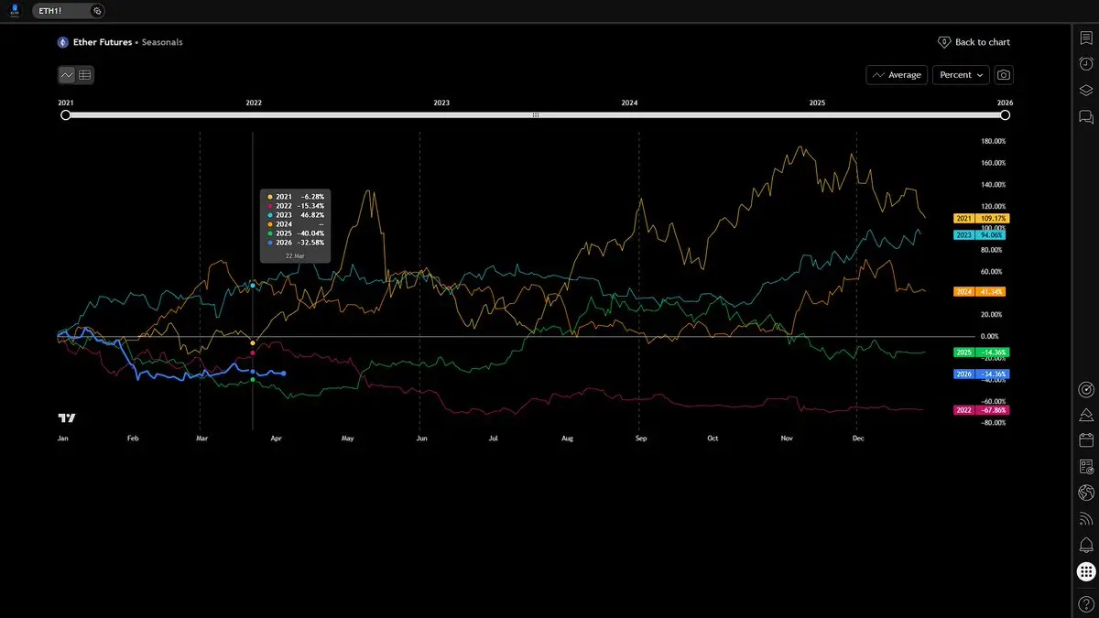
Task: Grab the center grip of year range slider
Action: tap(536, 115)
